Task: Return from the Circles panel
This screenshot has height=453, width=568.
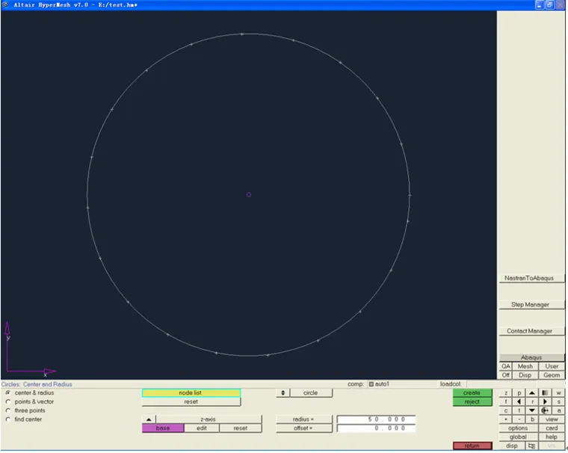Action: [x=472, y=446]
